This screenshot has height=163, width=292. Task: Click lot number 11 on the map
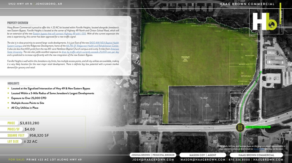click(242, 57)
